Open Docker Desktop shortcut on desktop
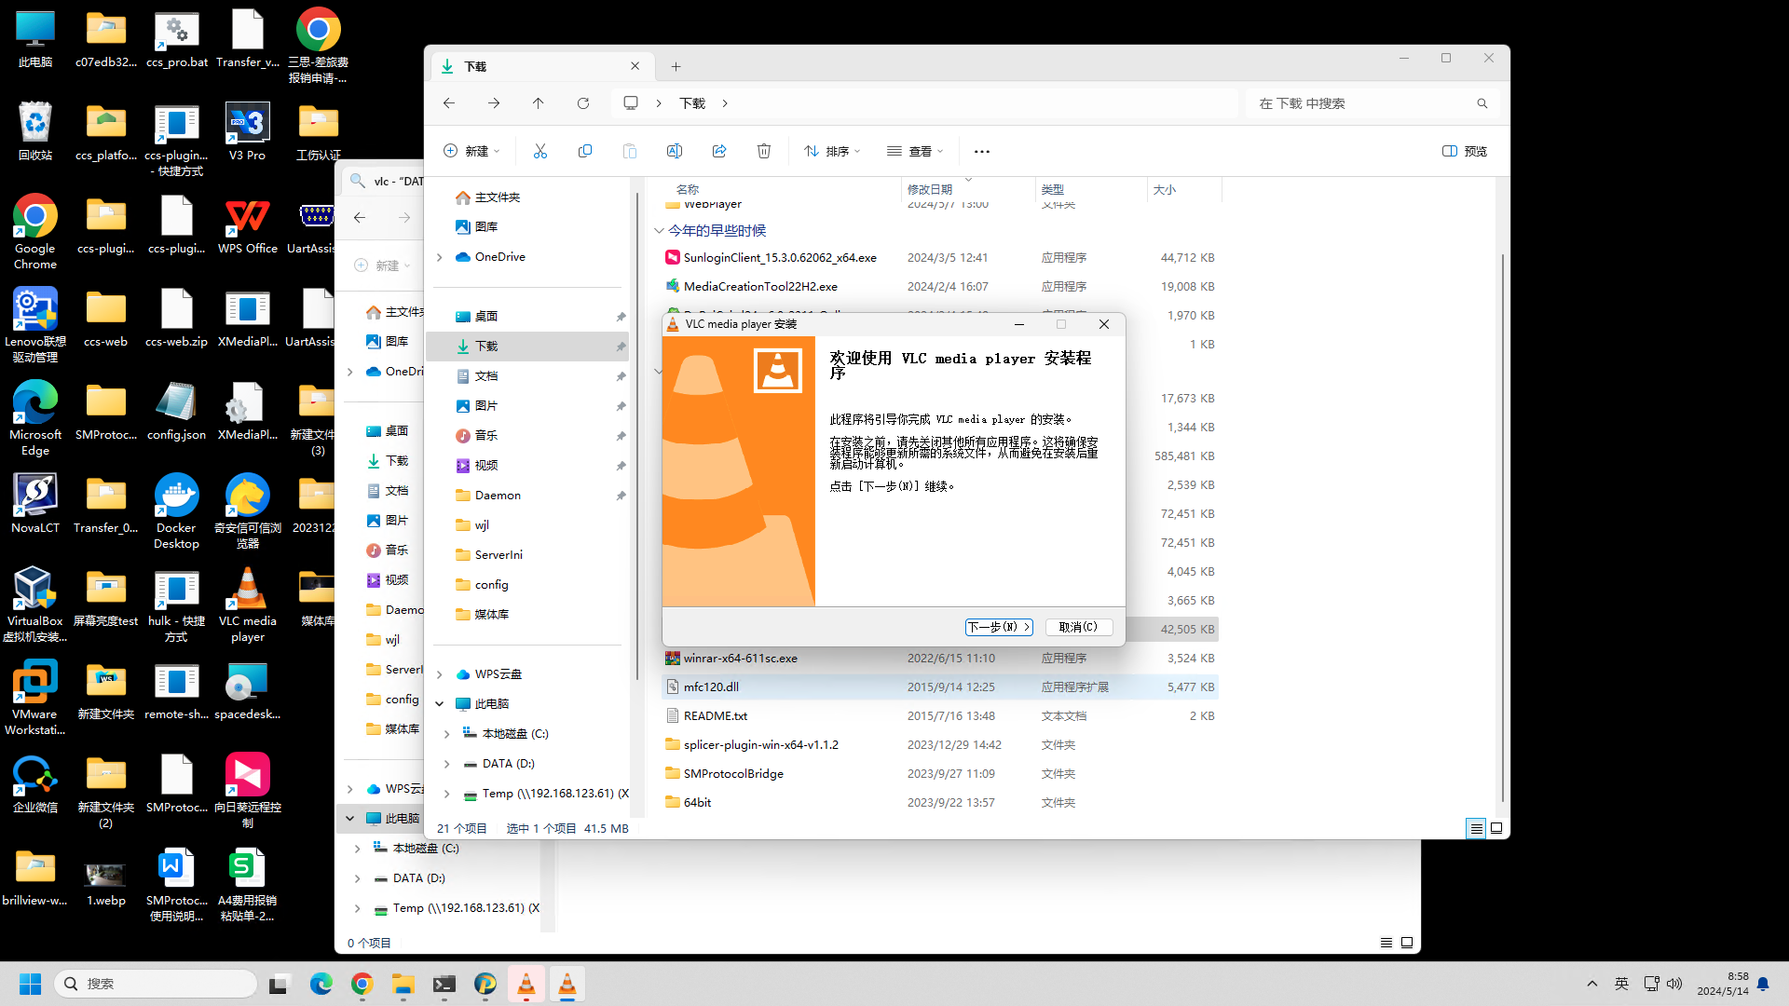 tap(176, 511)
